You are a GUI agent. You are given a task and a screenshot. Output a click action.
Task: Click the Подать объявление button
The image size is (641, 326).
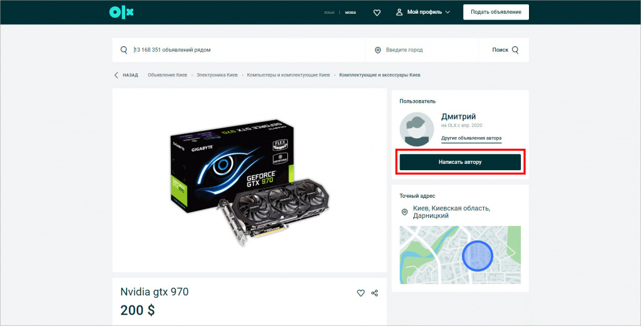[x=496, y=13]
